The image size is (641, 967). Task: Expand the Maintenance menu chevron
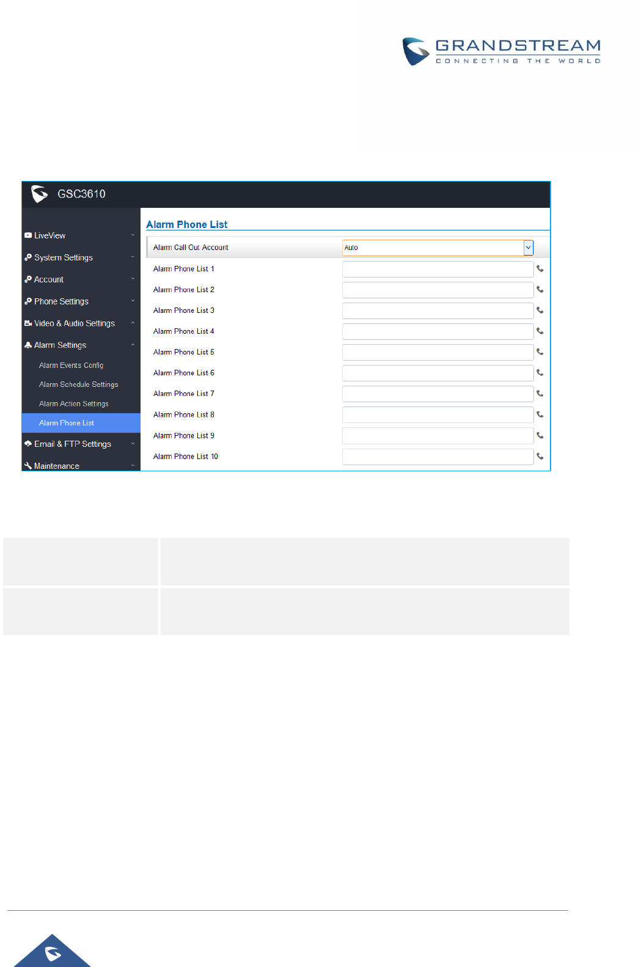click(133, 466)
